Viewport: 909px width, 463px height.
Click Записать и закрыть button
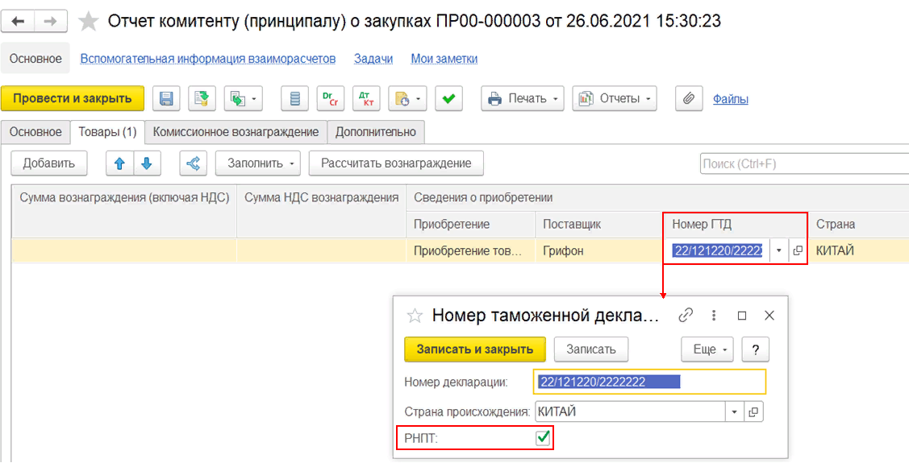tap(474, 349)
